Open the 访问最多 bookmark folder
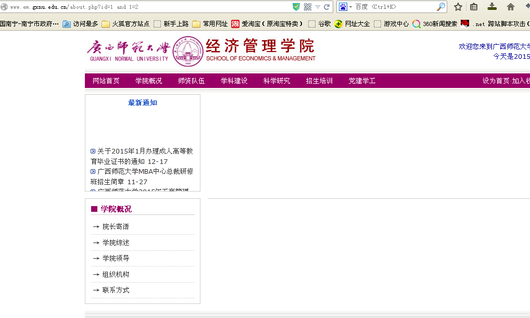The image size is (530, 318). pos(81,23)
